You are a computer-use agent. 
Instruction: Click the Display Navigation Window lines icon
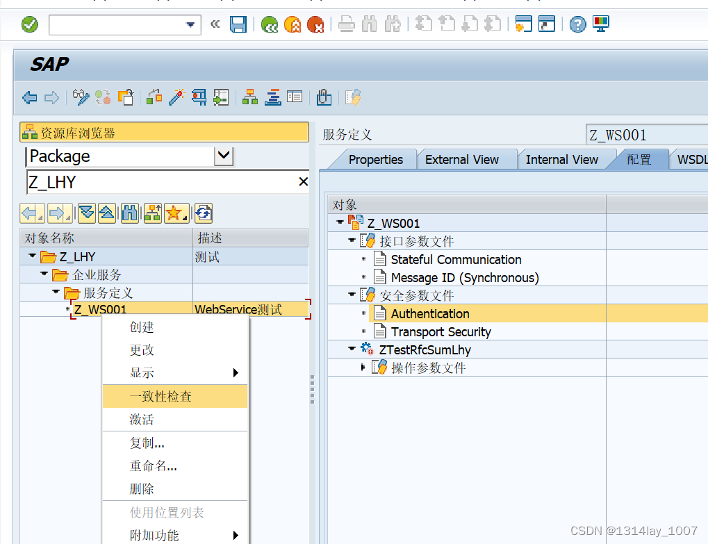(x=273, y=97)
